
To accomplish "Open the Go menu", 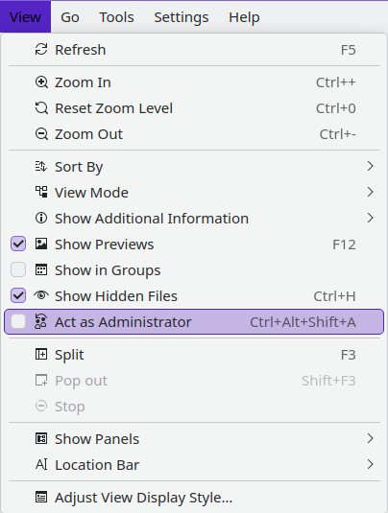I will point(70,17).
